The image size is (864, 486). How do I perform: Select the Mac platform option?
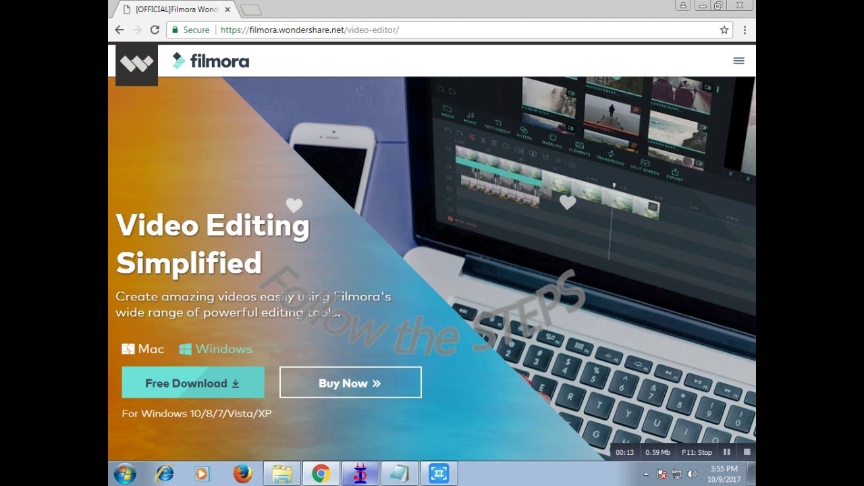[142, 349]
